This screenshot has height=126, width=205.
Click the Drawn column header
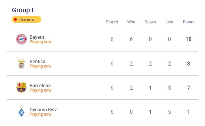pyautogui.click(x=150, y=22)
